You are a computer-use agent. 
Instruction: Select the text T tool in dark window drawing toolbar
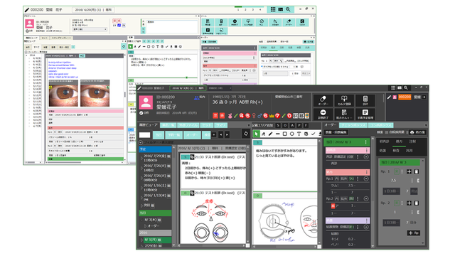tap(299, 134)
